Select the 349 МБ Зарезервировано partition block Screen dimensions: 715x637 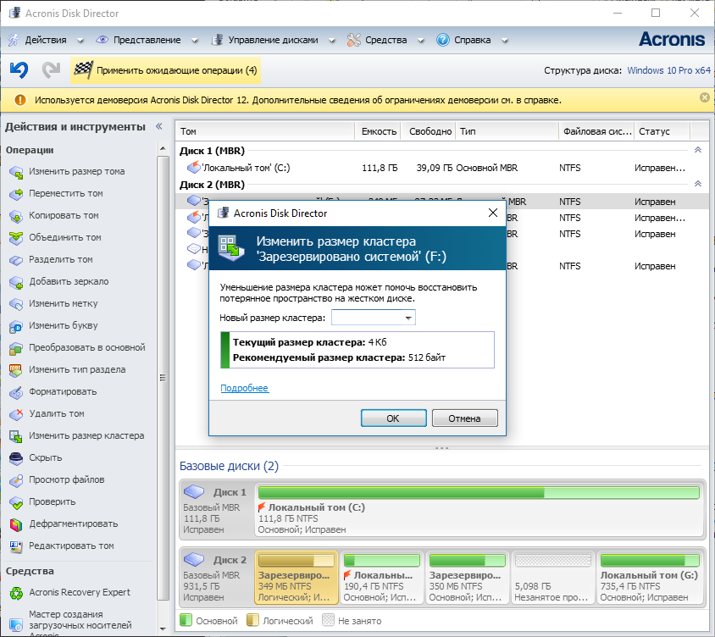point(297,578)
